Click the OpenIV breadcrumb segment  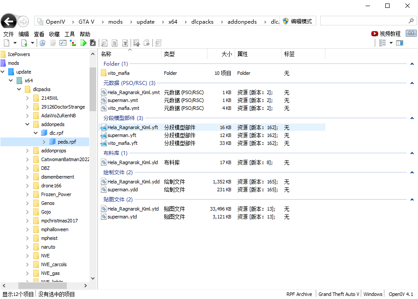point(55,21)
